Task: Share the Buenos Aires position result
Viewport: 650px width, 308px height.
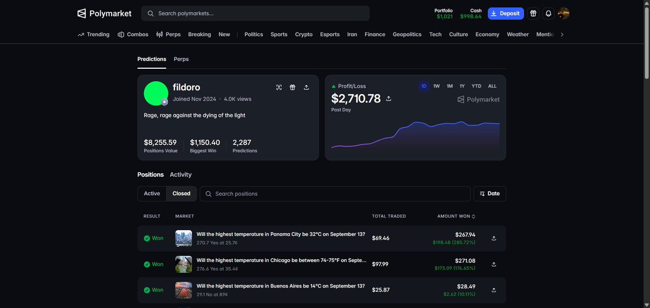Action: (x=493, y=290)
